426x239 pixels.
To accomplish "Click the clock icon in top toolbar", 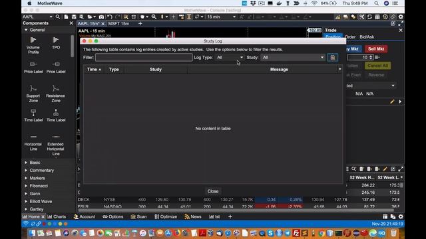I will 385,17.
